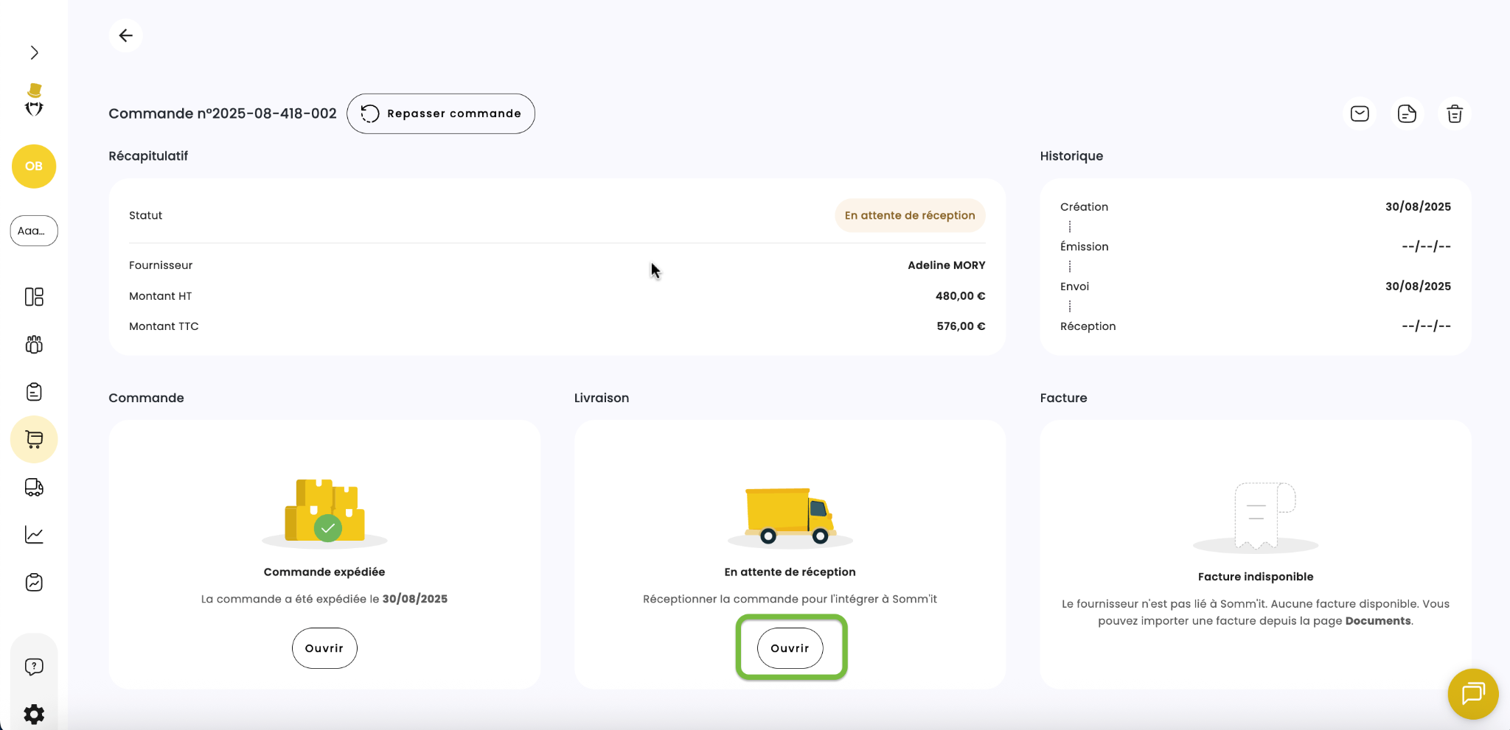Click the back arrow button
This screenshot has width=1510, height=730.
point(126,35)
